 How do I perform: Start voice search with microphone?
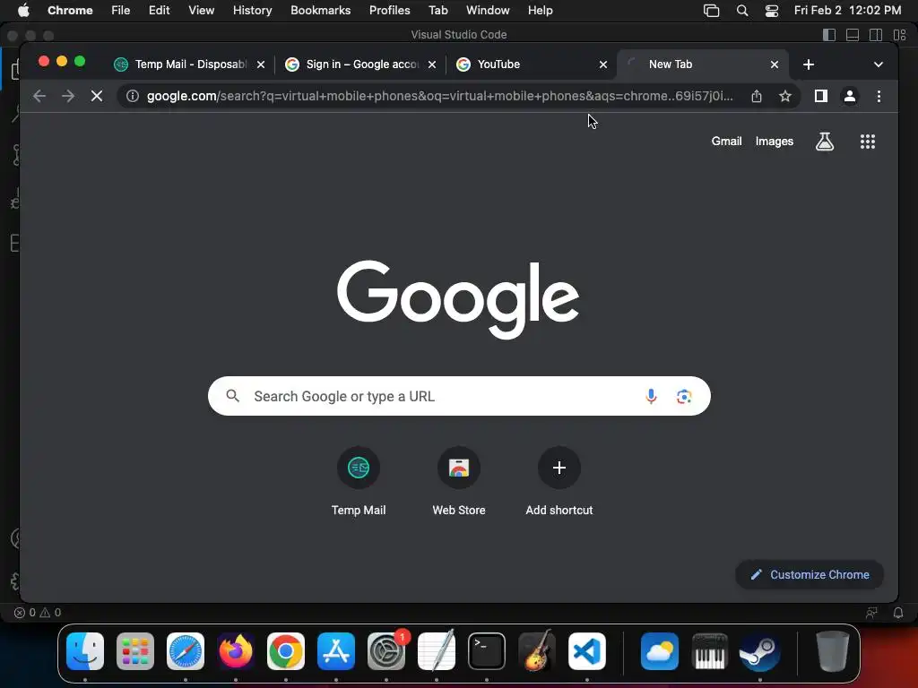pos(651,396)
